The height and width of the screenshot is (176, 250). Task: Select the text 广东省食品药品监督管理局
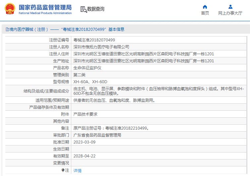tap(97, 135)
